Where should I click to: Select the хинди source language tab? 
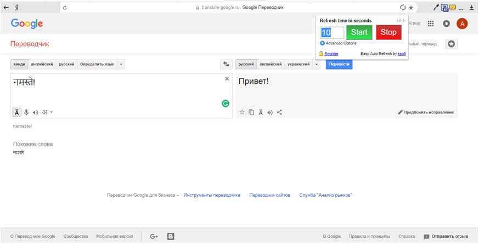coord(19,64)
